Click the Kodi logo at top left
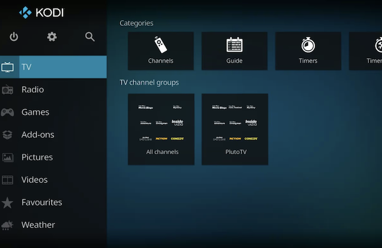This screenshot has height=248, width=382. click(41, 12)
